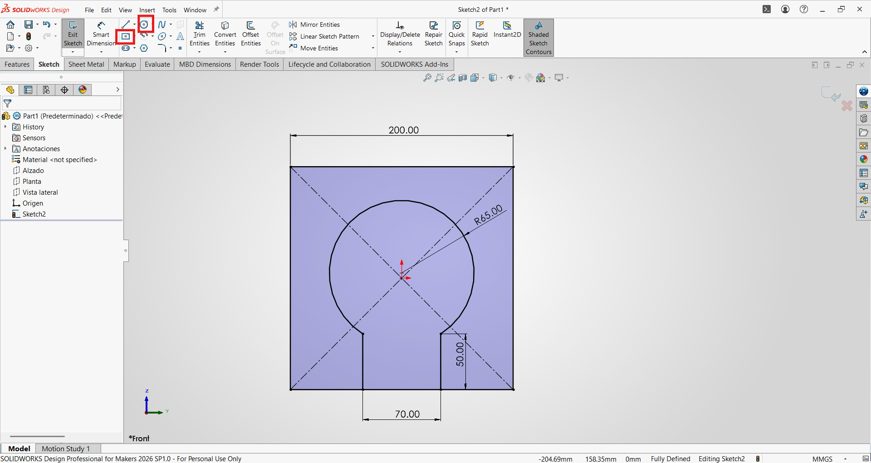Viewport: 871px width, 463px height.
Task: Open DisplayManager tab in left panel
Action: (83, 90)
